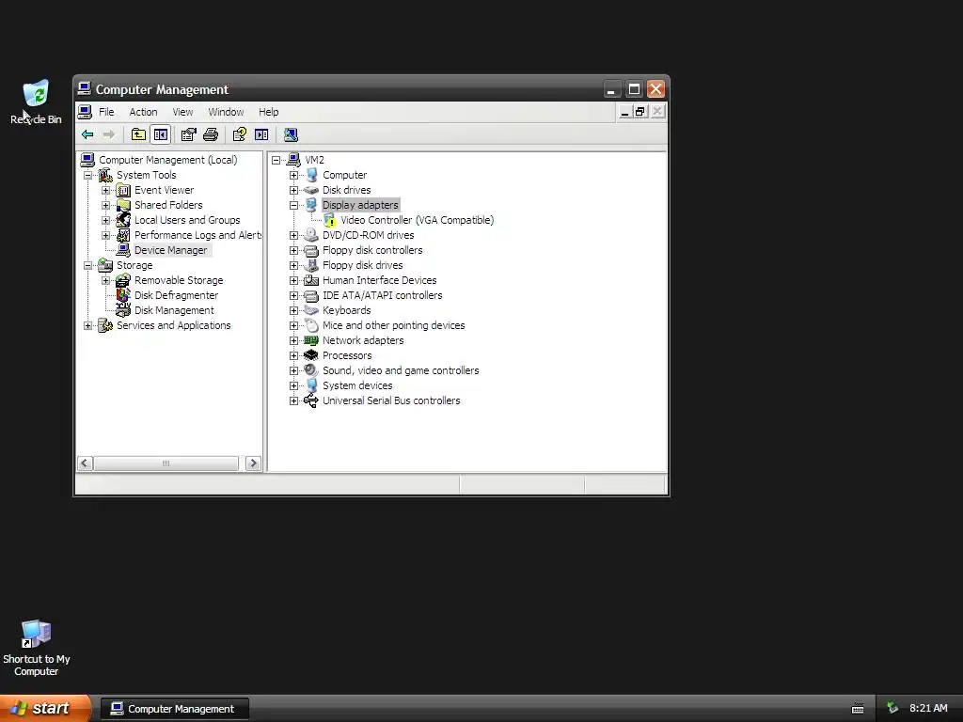Toggle Show/Hide Console Tree toolbar icon
The height and width of the screenshot is (722, 963).
pos(161,134)
